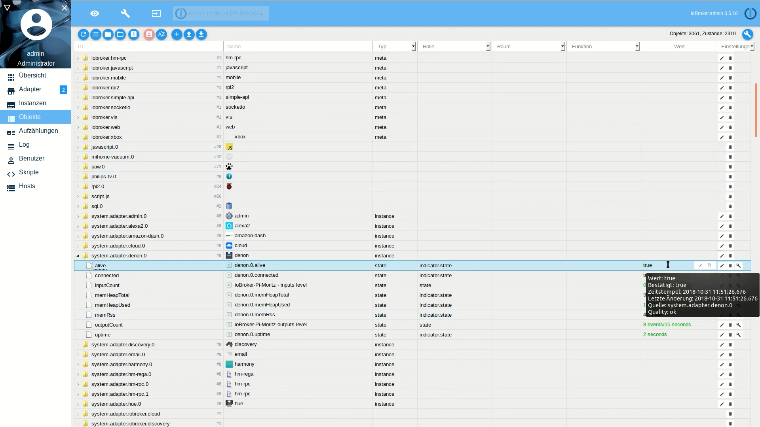Edit system.adapter.alexa2.0 instance object
The height and width of the screenshot is (427, 760).
pos(722,226)
